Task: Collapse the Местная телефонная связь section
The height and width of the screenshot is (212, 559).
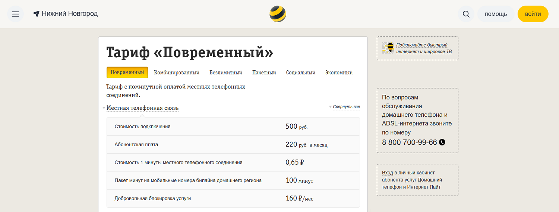Action: [142, 108]
